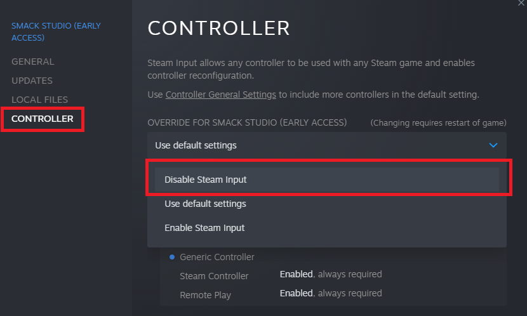Click Smack Studio (Early Access) title link
The height and width of the screenshot is (316, 527).
56,32
